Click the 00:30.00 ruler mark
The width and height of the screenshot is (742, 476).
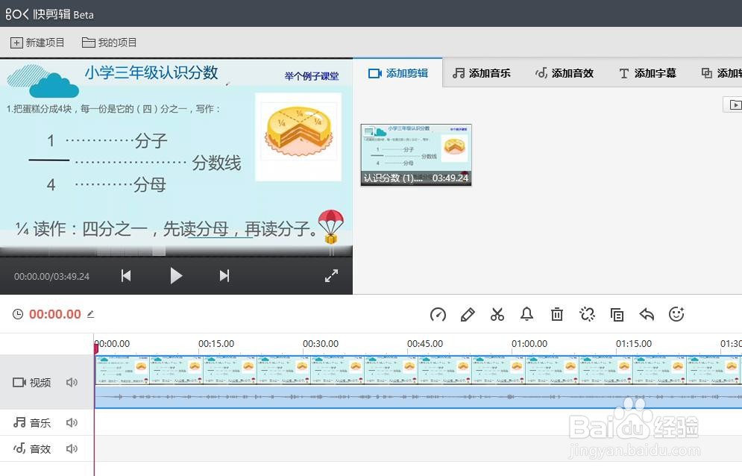(321, 343)
